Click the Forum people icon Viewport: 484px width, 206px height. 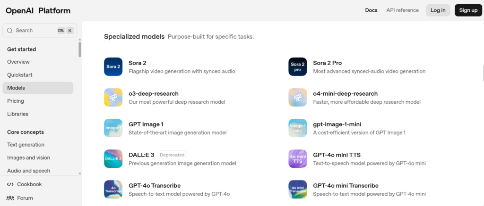tap(10, 198)
